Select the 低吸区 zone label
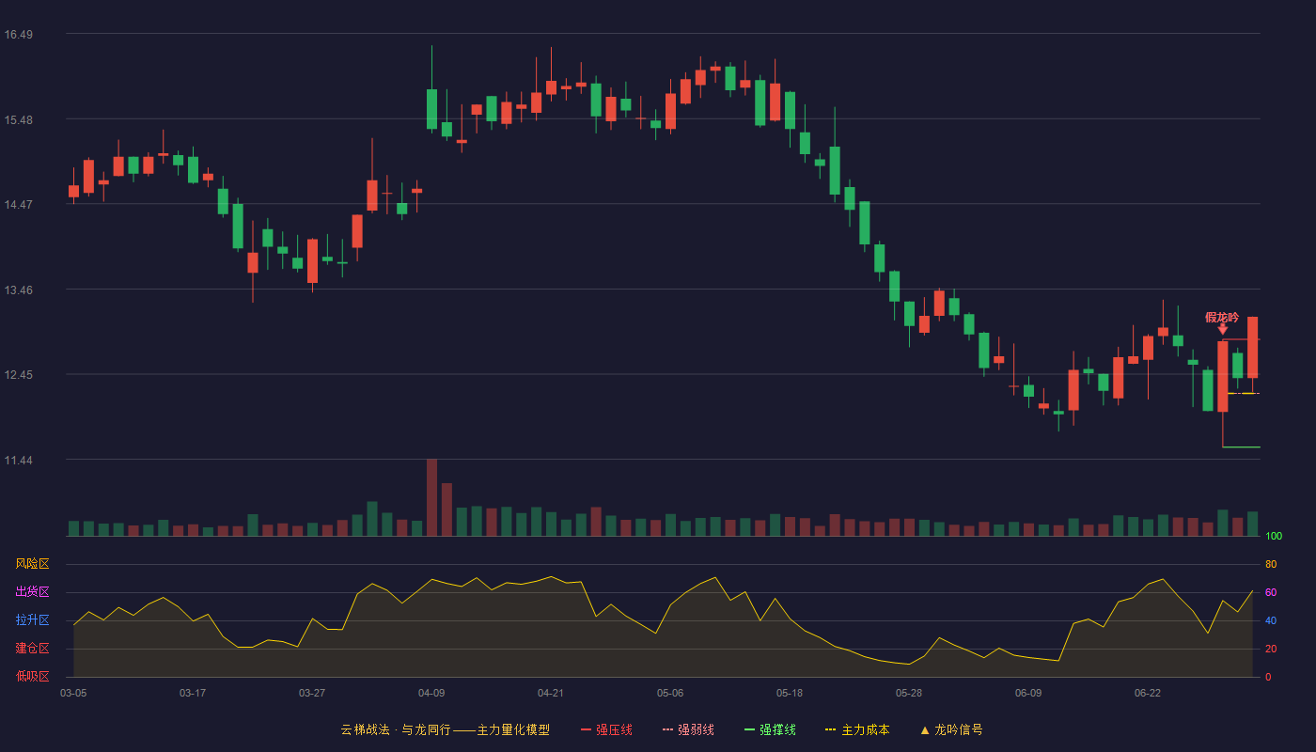 (32, 676)
